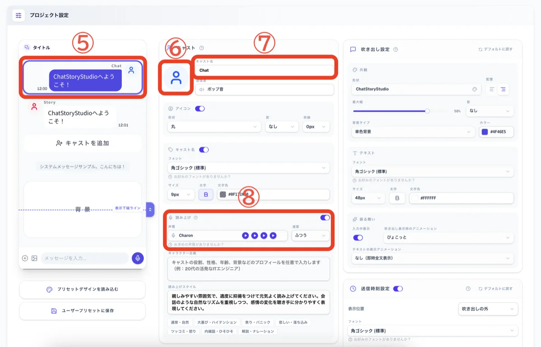541x347 pixels.
Task: Toggle the 入力中表示 switch
Action: click(358, 237)
